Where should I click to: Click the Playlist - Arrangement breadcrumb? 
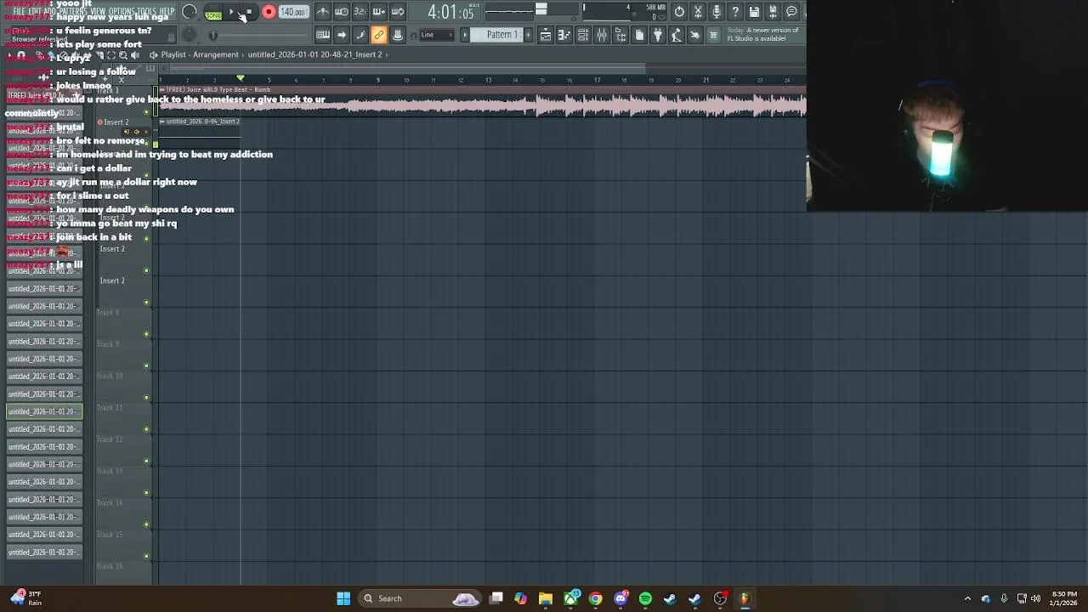[x=200, y=54]
